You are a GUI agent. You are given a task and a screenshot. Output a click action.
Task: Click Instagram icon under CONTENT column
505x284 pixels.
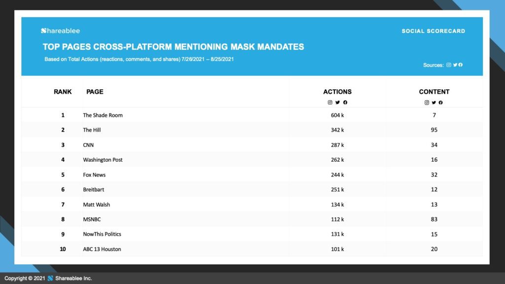pyautogui.click(x=427, y=103)
